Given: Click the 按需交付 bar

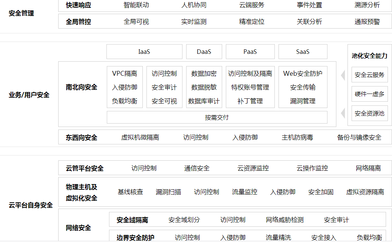Looking at the screenshot, I should coord(217,117).
